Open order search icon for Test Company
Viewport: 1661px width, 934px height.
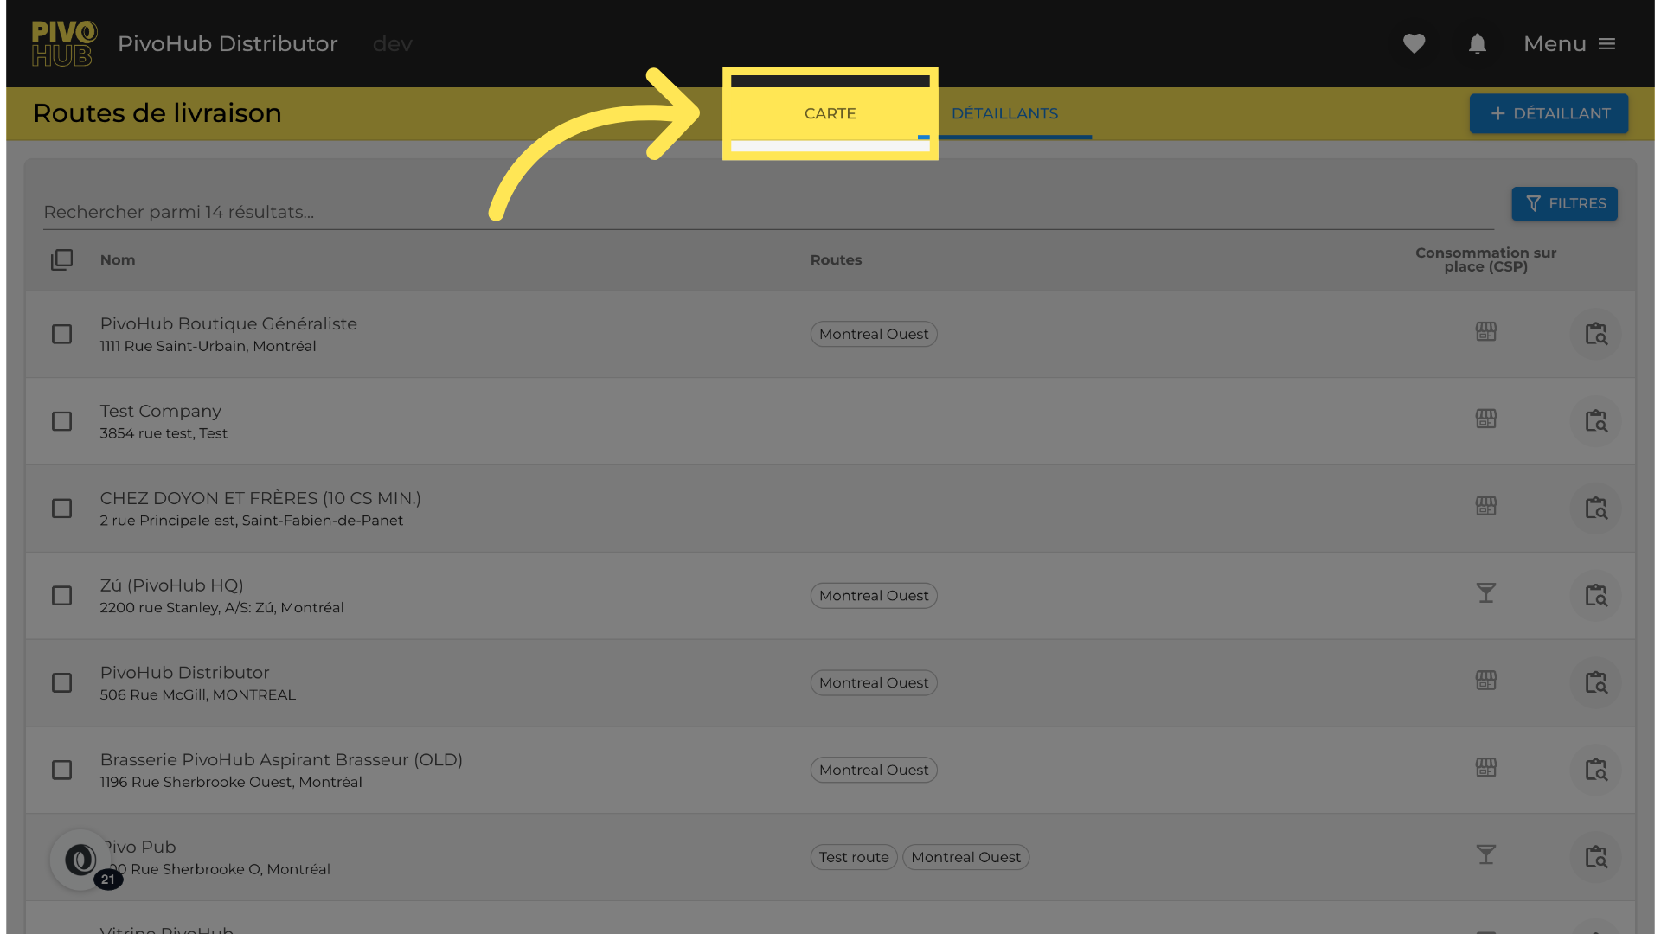coord(1595,421)
